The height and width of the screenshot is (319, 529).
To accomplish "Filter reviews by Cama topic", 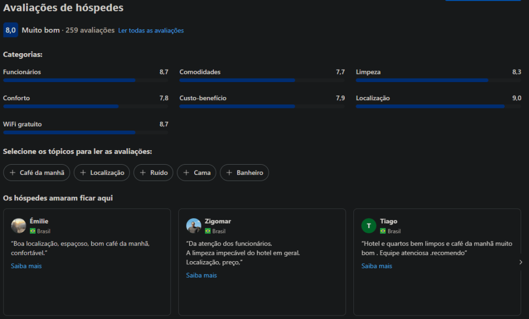I will [x=196, y=173].
